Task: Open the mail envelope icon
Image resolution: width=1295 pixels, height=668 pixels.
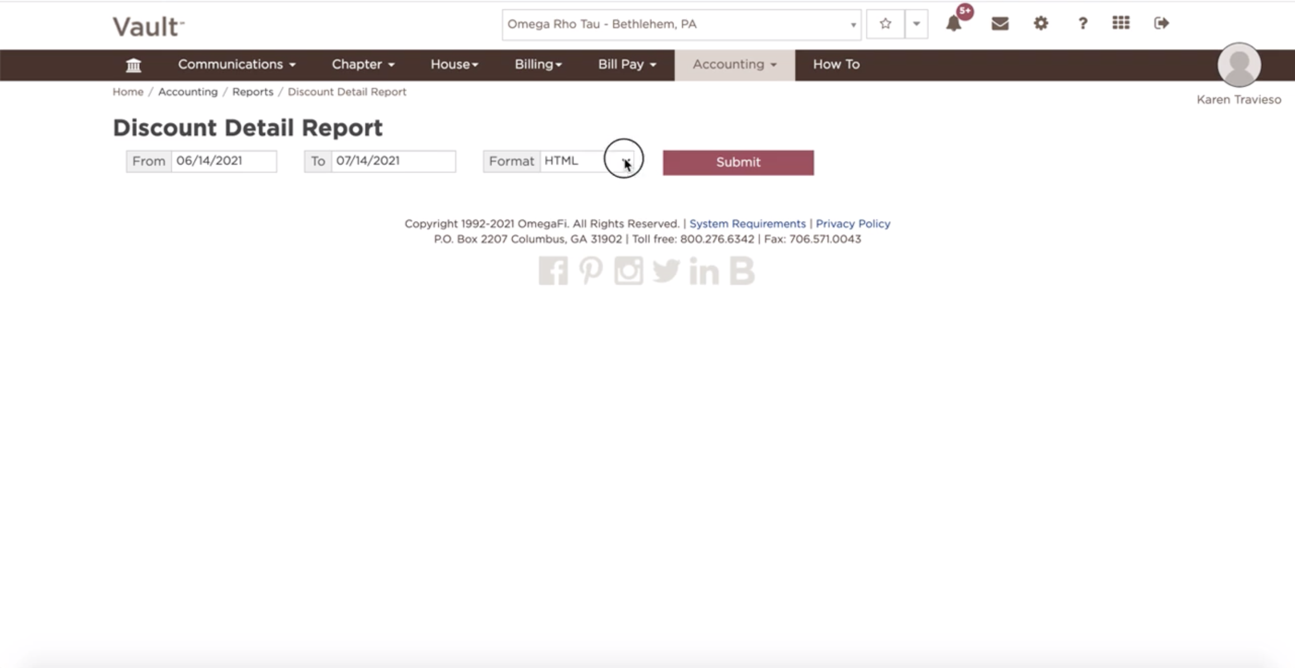Action: point(1000,24)
